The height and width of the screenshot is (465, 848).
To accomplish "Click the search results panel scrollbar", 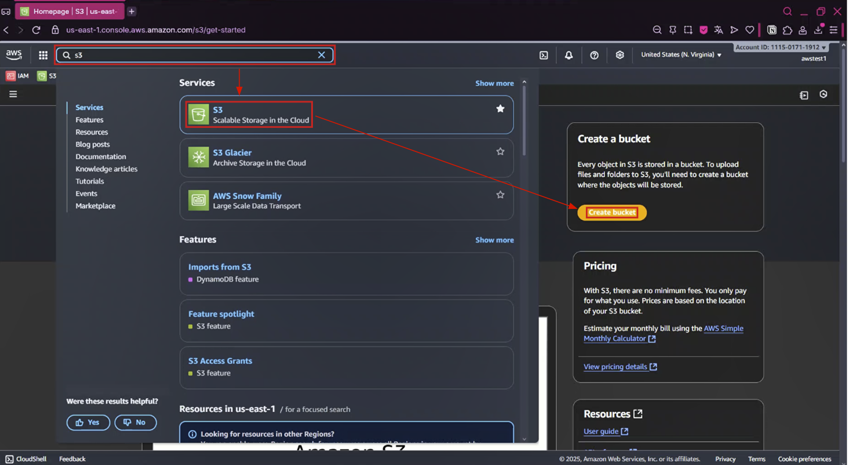I will click(x=524, y=121).
